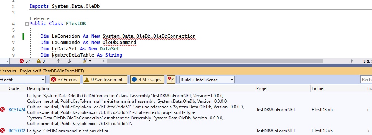372x135 pixels.
Task: Click line number 6 cell in error list
Action: (368, 110)
